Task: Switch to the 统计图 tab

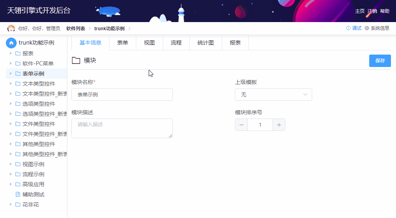Action: coord(206,43)
